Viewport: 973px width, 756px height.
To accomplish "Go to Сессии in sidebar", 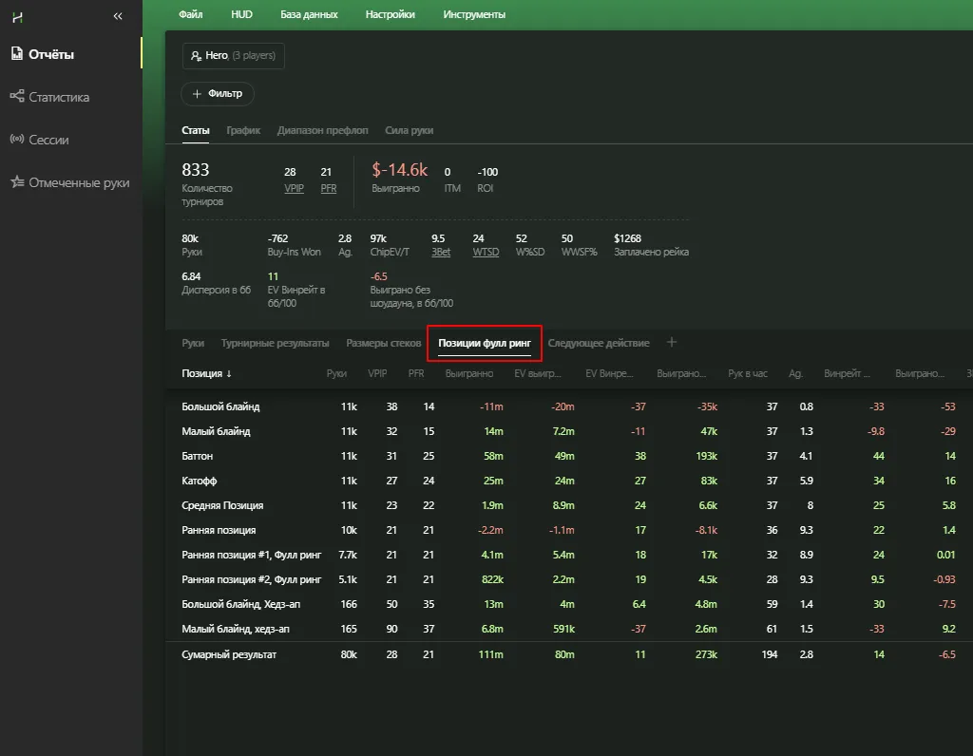I will click(x=48, y=140).
